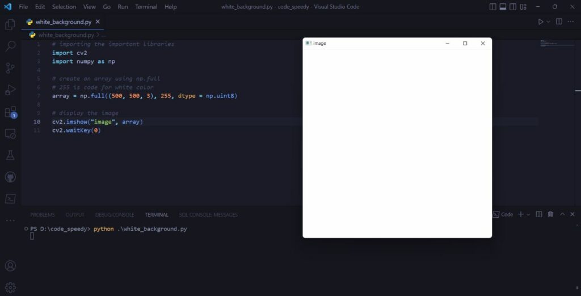This screenshot has height=296, width=581.
Task: Open the Edit menu
Action: [40, 7]
